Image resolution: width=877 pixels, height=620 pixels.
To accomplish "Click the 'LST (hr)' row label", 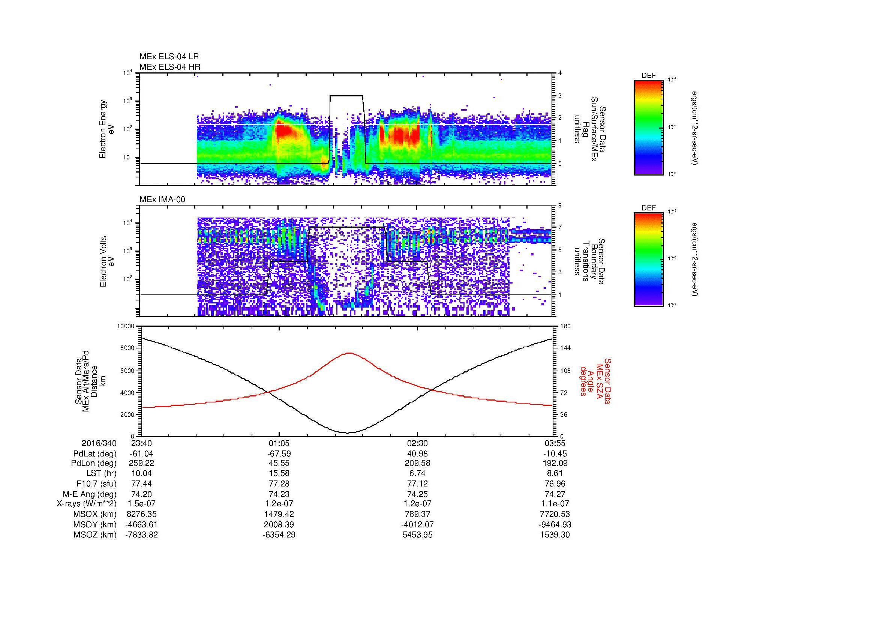I will (x=101, y=474).
